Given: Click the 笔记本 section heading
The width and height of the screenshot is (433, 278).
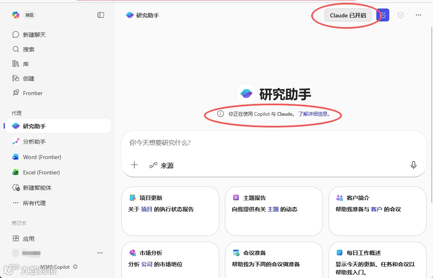Looking at the screenshot, I should click(19, 223).
